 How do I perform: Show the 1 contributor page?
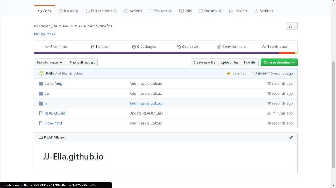point(275,47)
